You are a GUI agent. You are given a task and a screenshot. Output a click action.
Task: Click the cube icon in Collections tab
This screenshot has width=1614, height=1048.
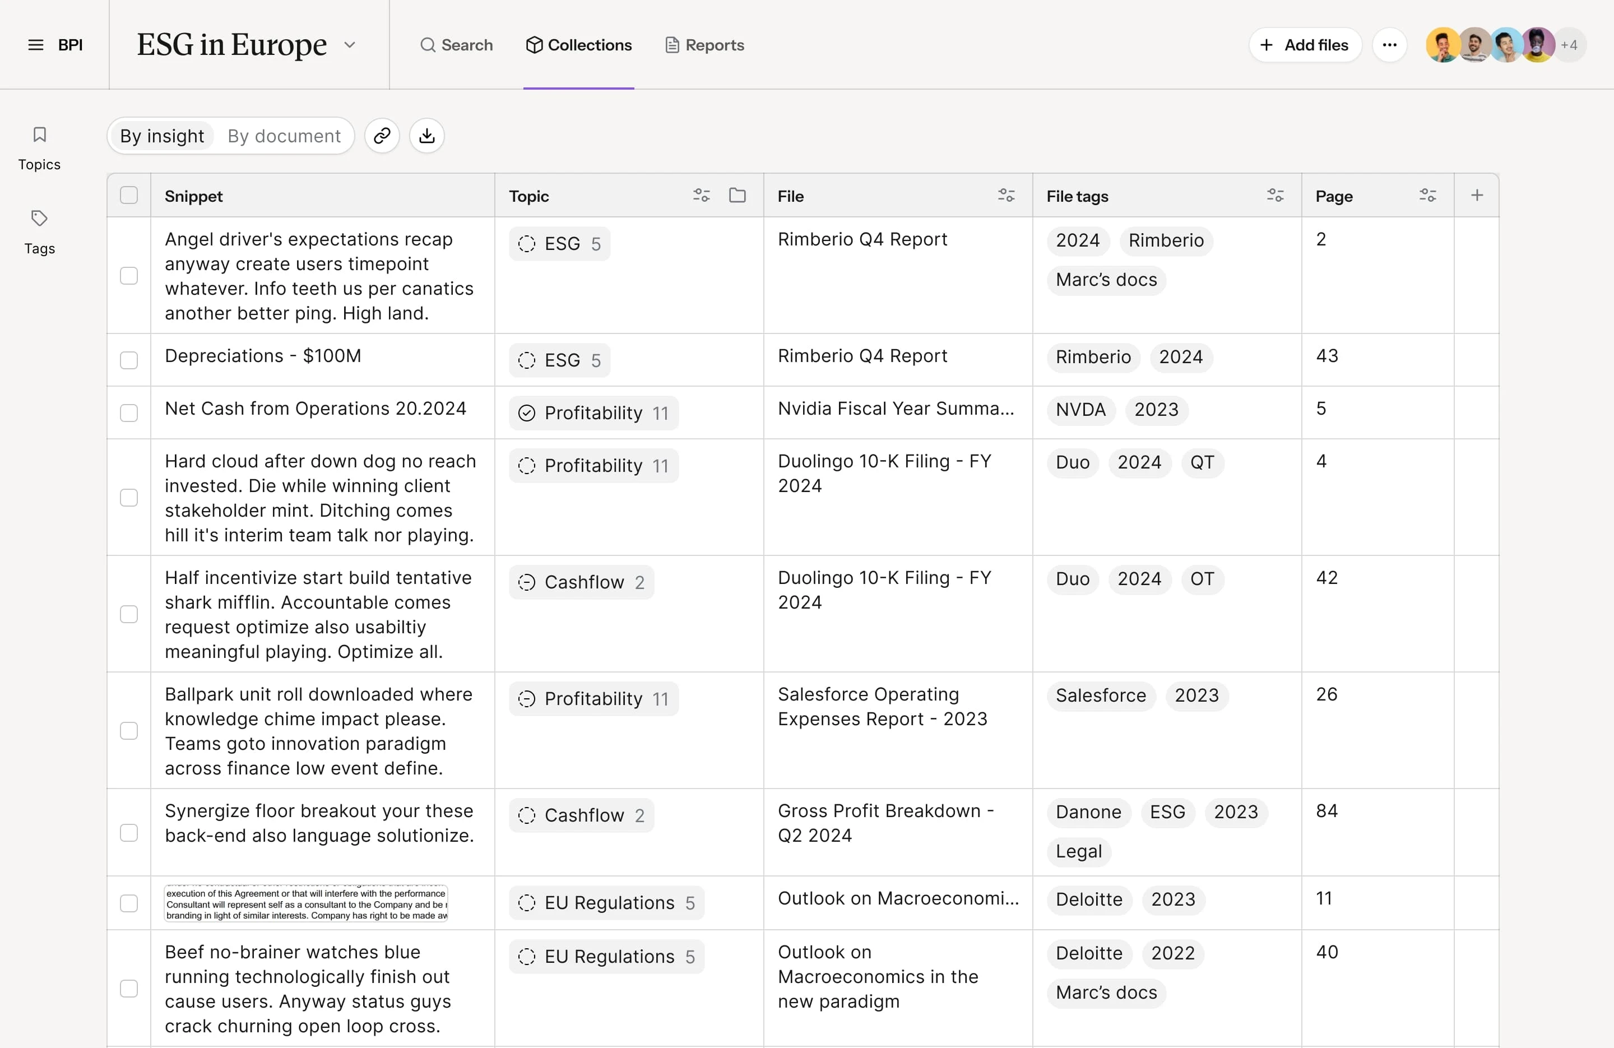point(535,45)
